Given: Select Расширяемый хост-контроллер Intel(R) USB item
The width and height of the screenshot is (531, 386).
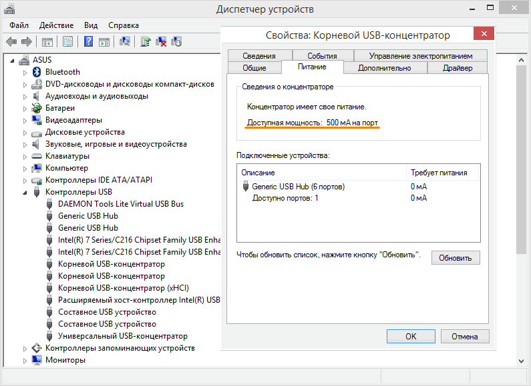Looking at the screenshot, I should tap(139, 300).
